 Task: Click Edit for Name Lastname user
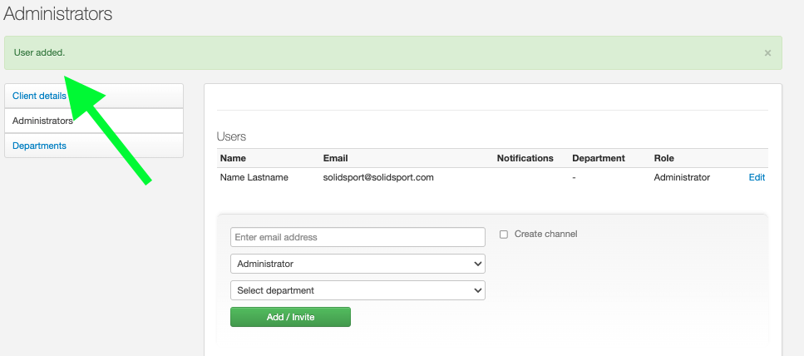tap(757, 177)
